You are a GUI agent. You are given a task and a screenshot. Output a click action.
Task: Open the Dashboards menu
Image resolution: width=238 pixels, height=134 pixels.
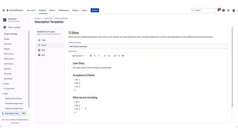pos(64,10)
